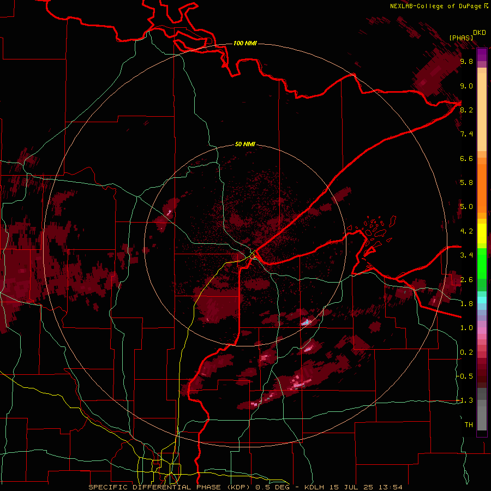
Task: Click the DKD legend title
Action: tap(480, 33)
